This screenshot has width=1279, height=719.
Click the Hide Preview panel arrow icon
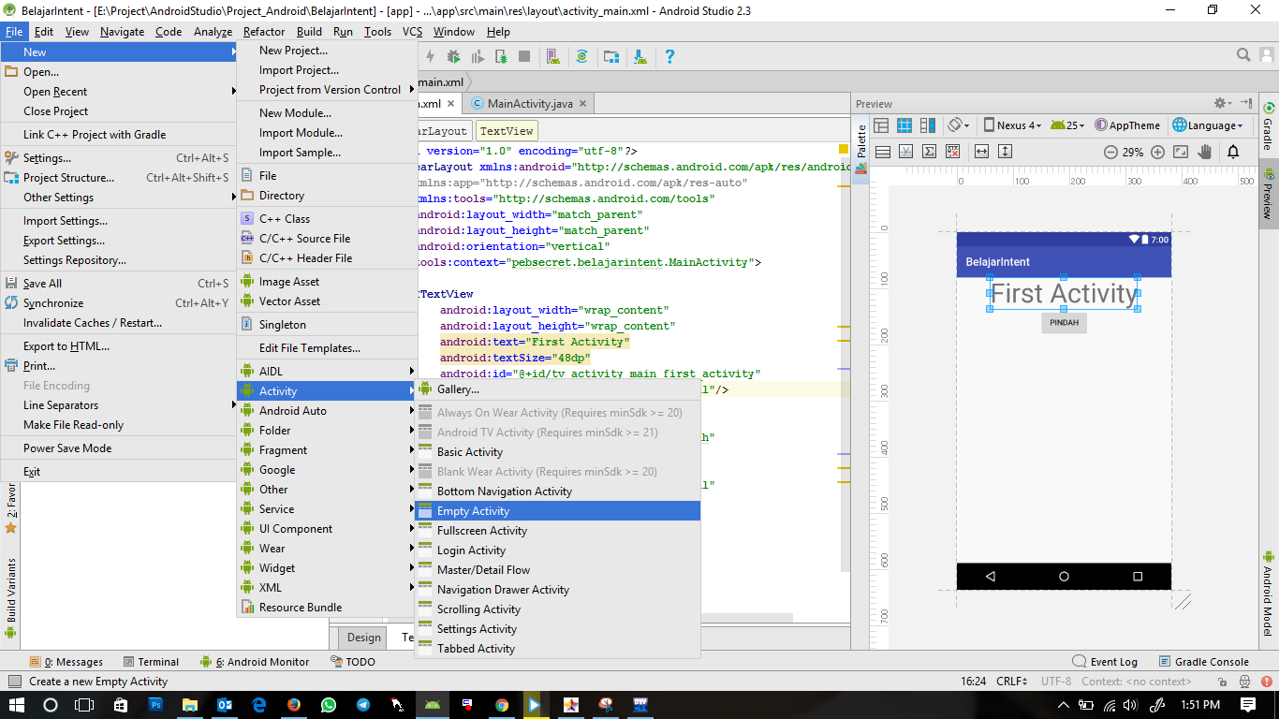tap(1246, 103)
